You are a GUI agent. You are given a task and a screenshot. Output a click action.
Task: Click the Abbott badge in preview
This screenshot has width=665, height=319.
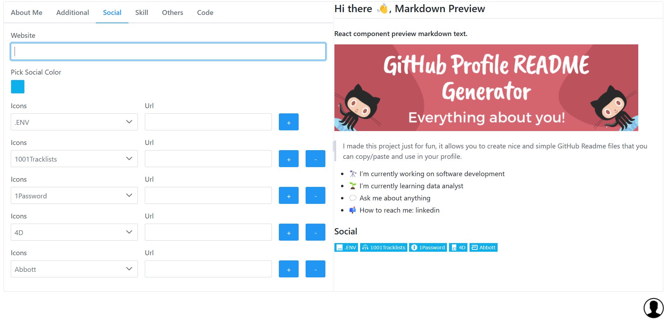[x=483, y=248]
